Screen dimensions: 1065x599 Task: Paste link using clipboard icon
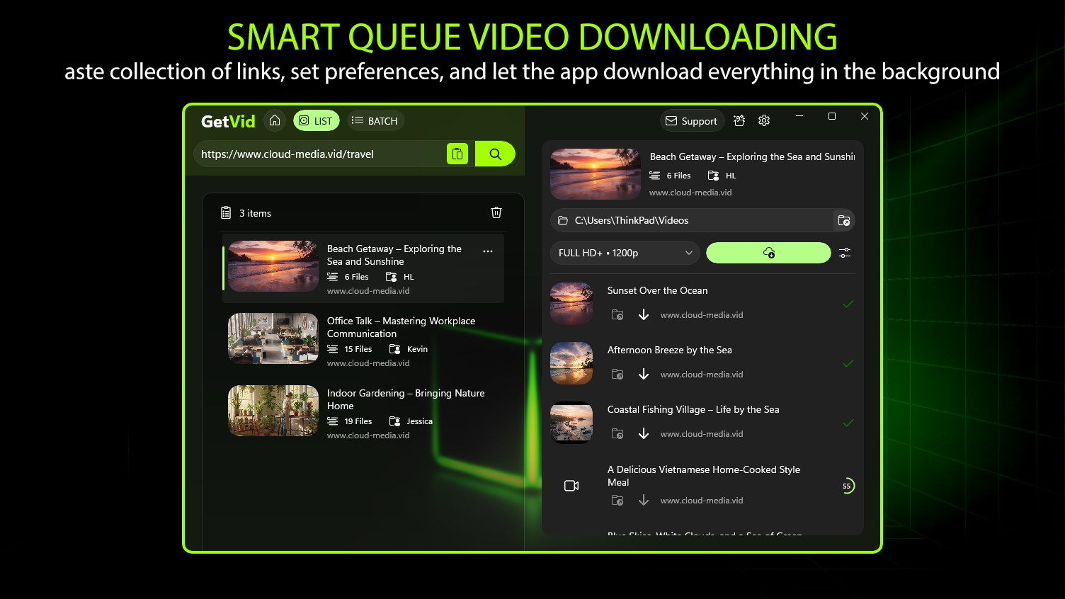(457, 154)
